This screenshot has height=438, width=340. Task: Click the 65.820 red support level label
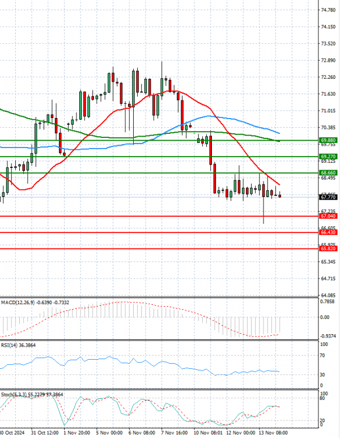(328, 249)
